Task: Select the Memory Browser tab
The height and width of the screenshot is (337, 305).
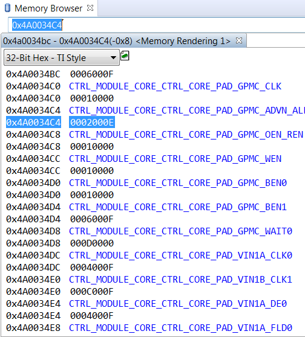Action: (48, 8)
